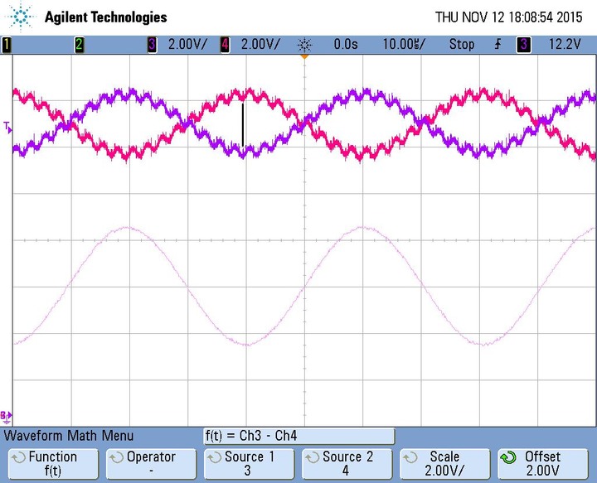Click the trigger level value 12.2V
The width and height of the screenshot is (597, 483).
[565, 45]
